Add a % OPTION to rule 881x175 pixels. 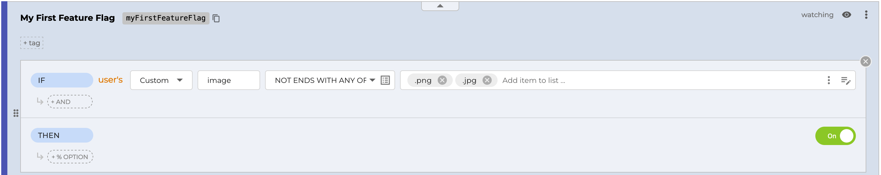pyautogui.click(x=70, y=157)
